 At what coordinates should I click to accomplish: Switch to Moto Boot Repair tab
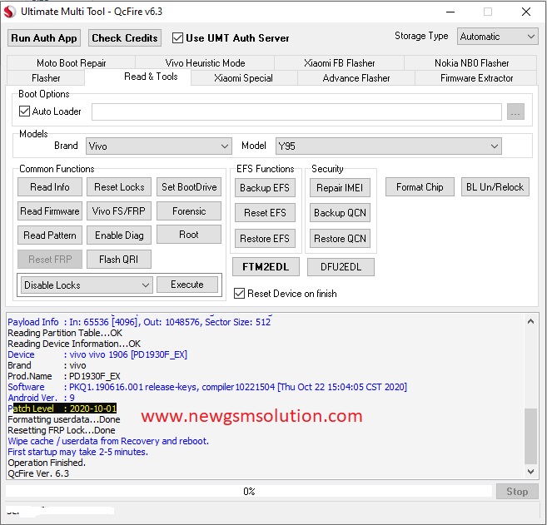pos(71,63)
